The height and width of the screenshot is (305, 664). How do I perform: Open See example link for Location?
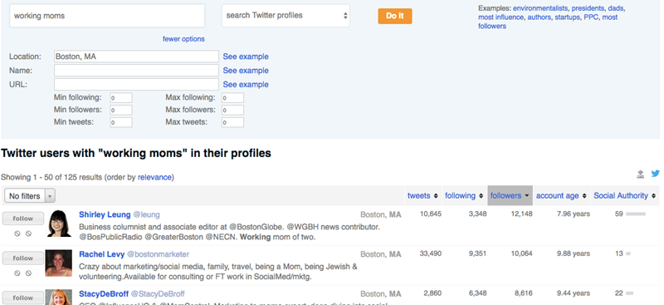coord(246,57)
